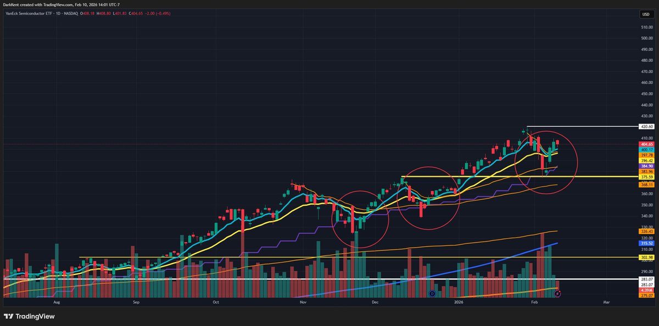Click the 2026 label on time axis

(x=458, y=302)
